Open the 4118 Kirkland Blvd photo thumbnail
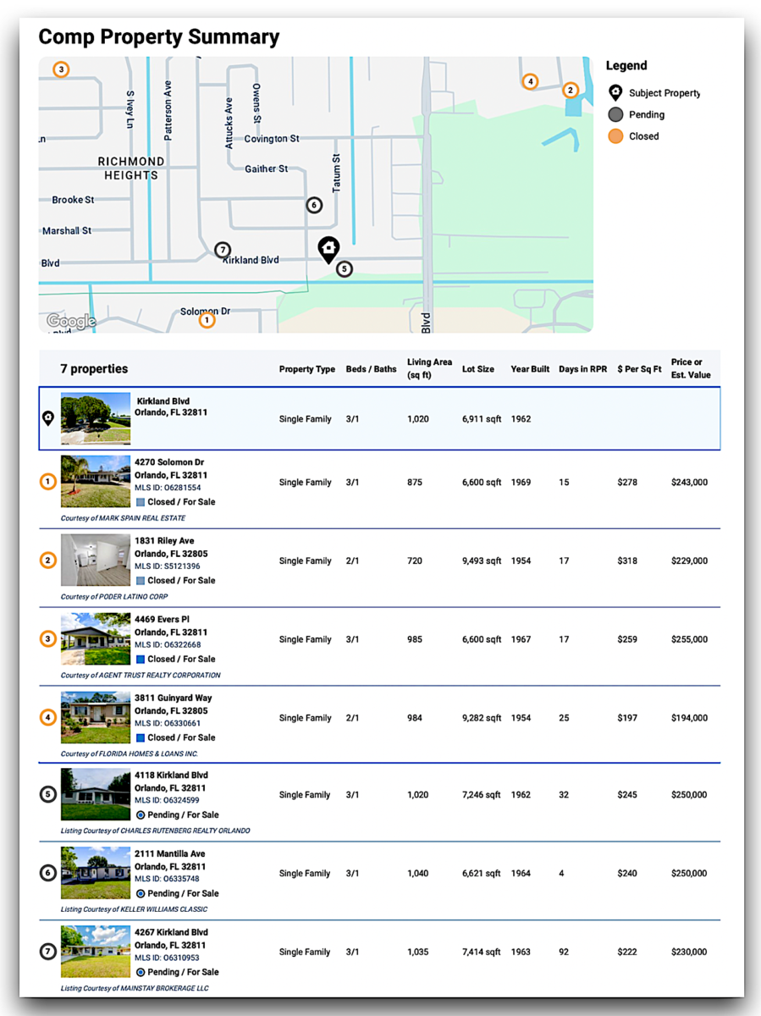The height and width of the screenshot is (1016, 761). click(x=96, y=794)
